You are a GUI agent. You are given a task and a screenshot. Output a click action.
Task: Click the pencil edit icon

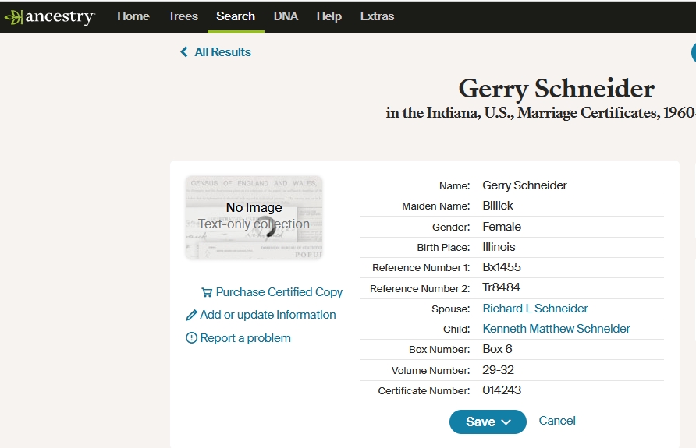191,316
